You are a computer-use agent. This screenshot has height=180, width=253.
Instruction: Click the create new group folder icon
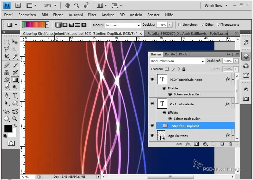tap(213, 144)
